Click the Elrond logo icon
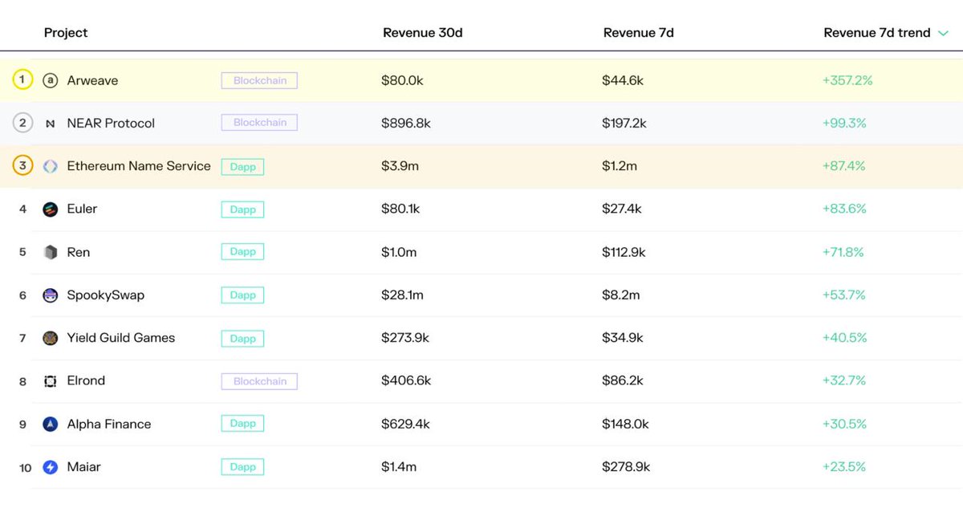 click(51, 381)
